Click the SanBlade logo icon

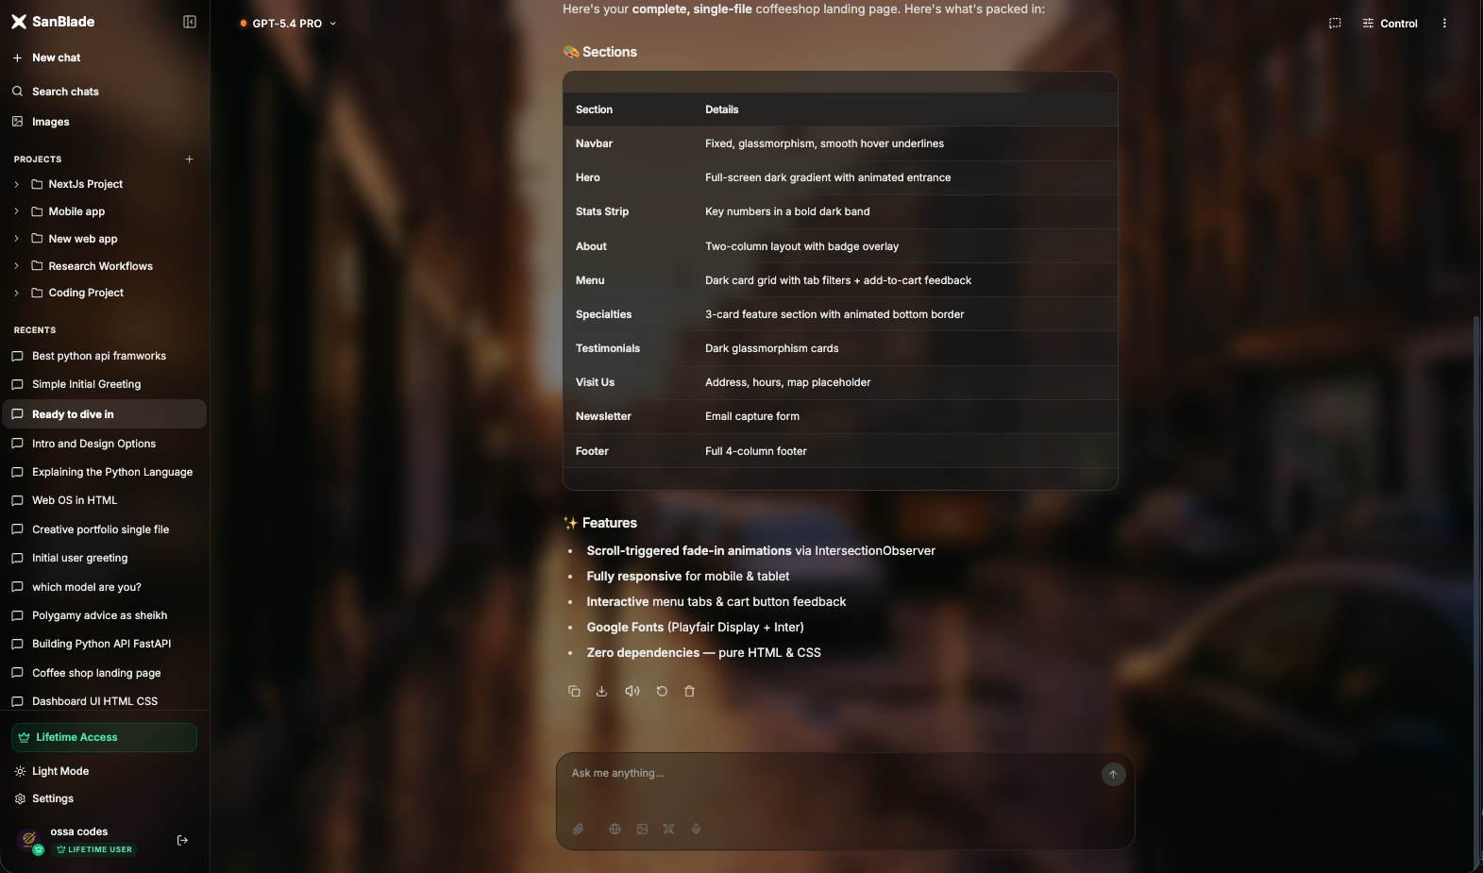coord(19,22)
